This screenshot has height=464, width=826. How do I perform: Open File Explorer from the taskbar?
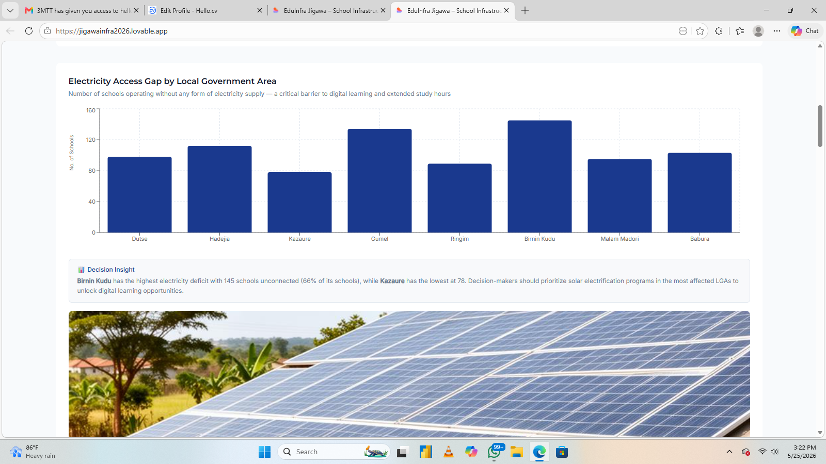(517, 452)
